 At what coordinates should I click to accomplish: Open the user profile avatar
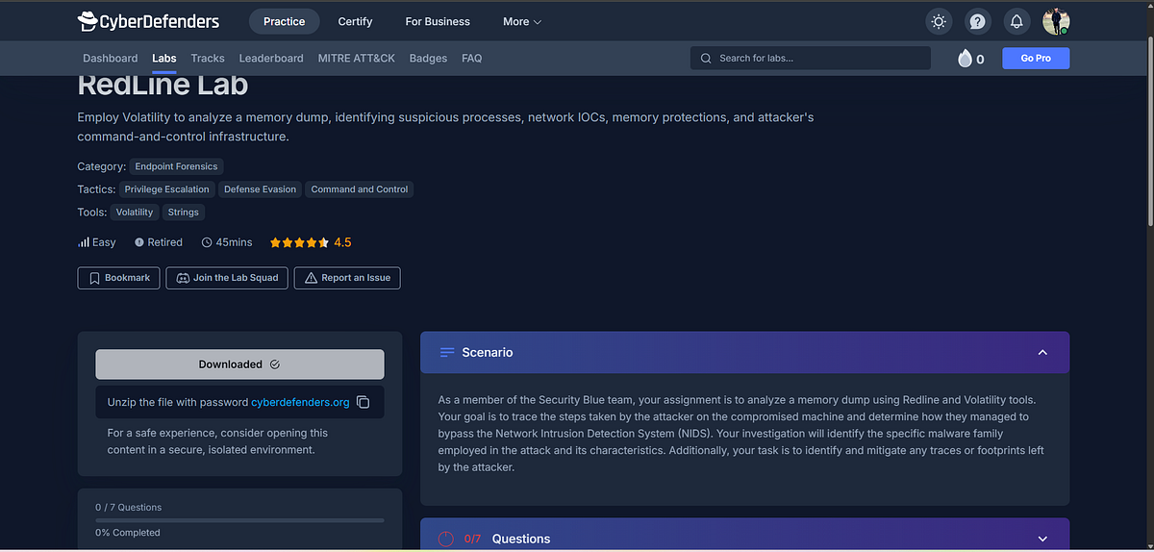pyautogui.click(x=1056, y=21)
